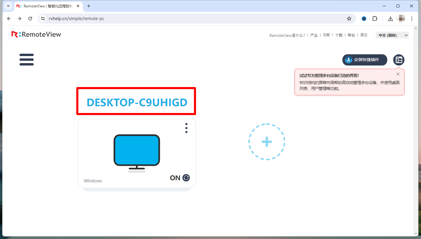Go forward in browser history
The image size is (421, 239).
point(20,19)
